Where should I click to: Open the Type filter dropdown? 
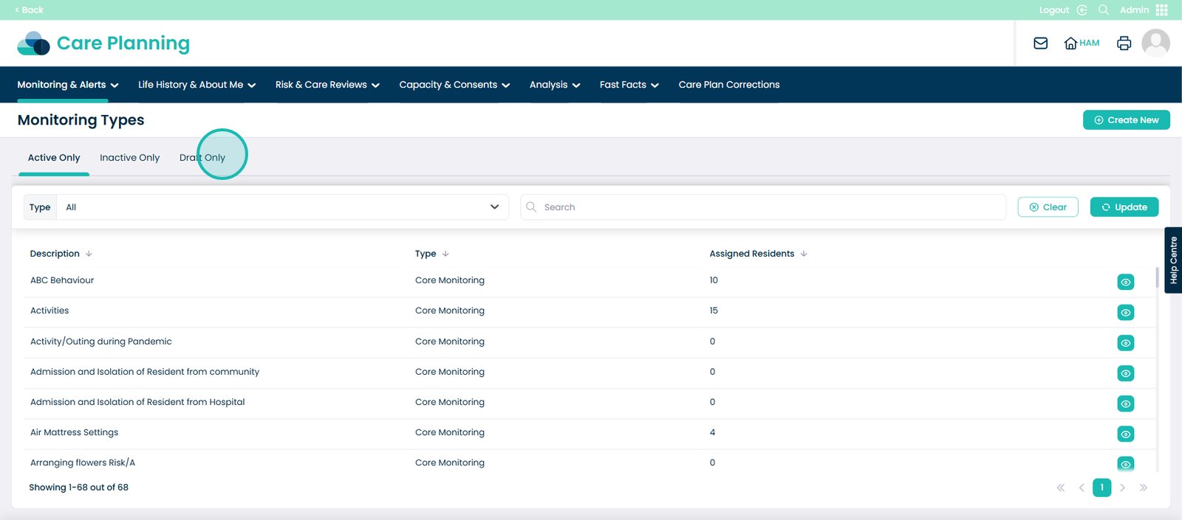pyautogui.click(x=282, y=207)
